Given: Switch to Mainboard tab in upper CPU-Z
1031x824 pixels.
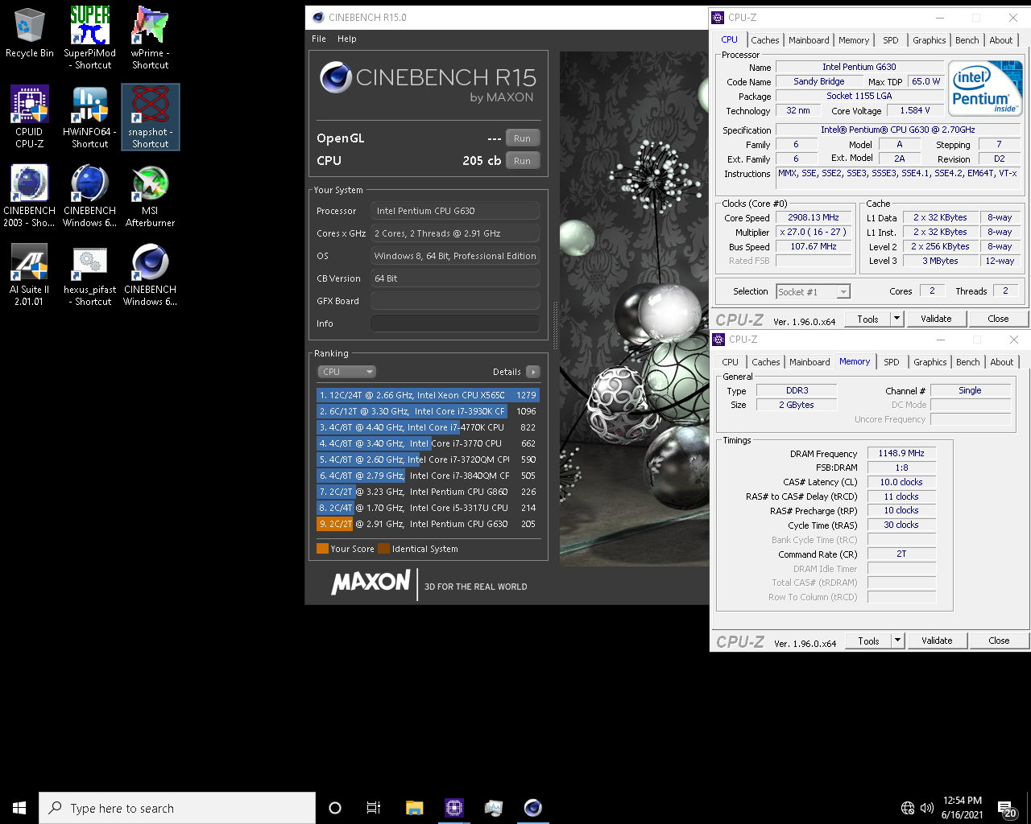Looking at the screenshot, I should point(809,40).
